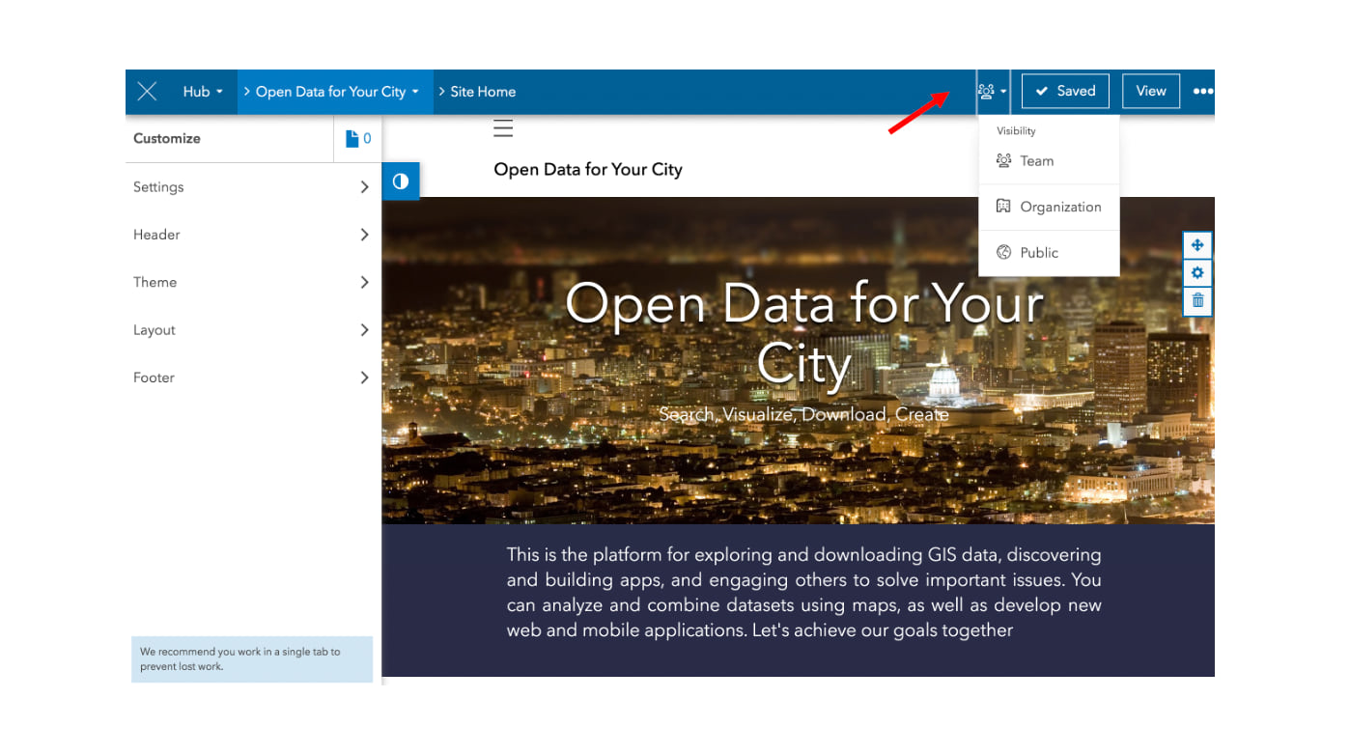
Task: Expand the Footer section
Action: click(x=253, y=377)
